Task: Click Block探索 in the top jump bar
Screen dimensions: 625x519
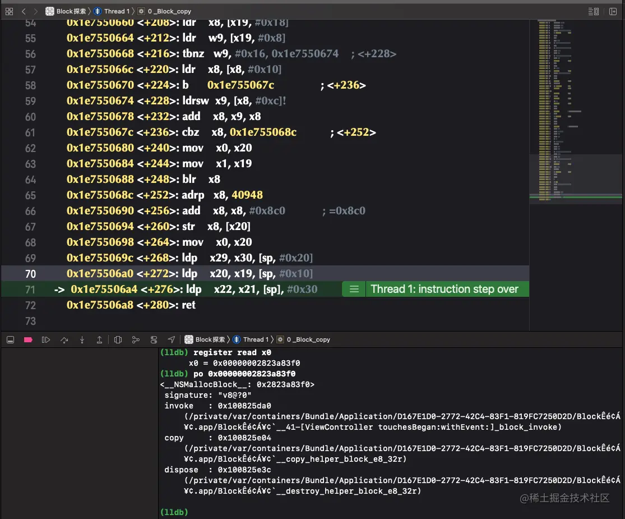Action: pos(66,11)
